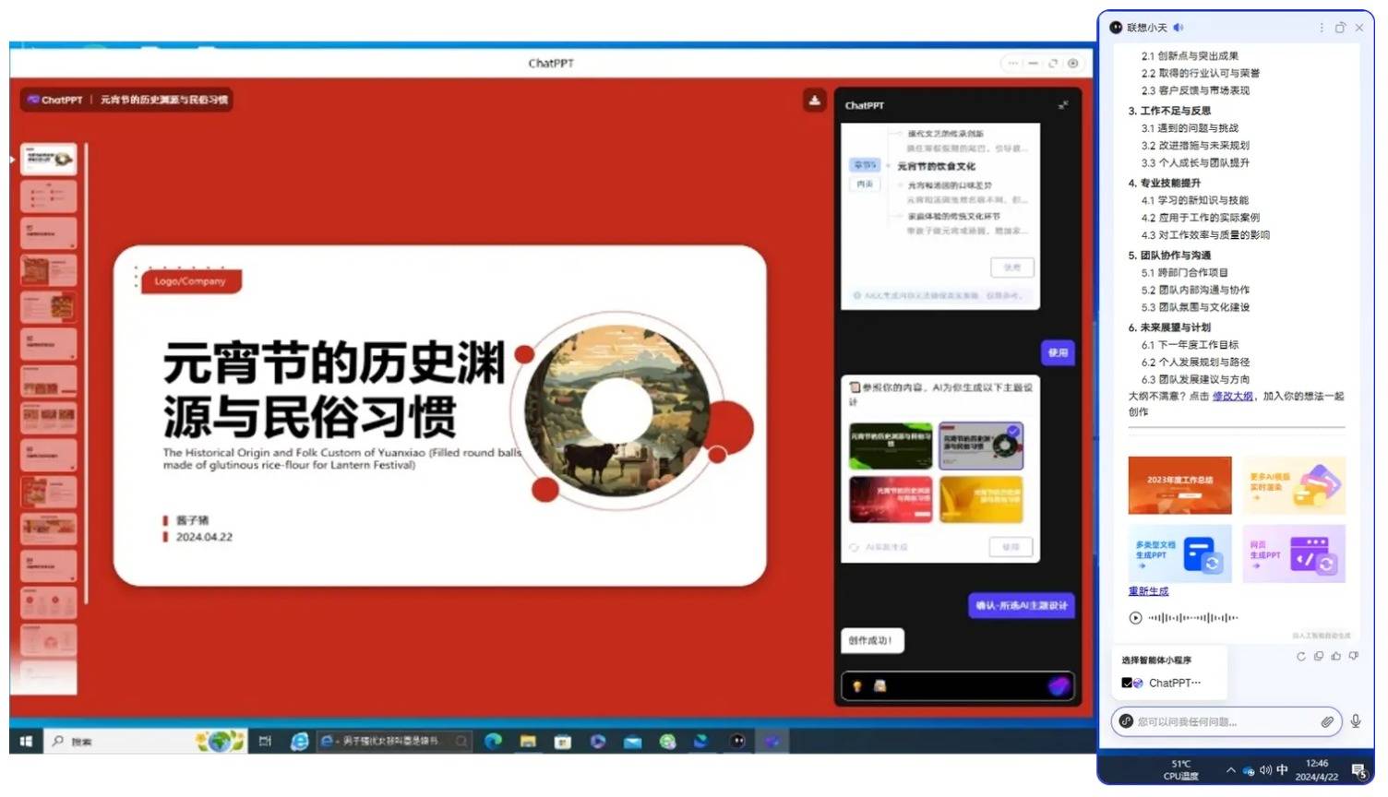
Task: Click the copy icon below the response
Action: tap(1318, 657)
